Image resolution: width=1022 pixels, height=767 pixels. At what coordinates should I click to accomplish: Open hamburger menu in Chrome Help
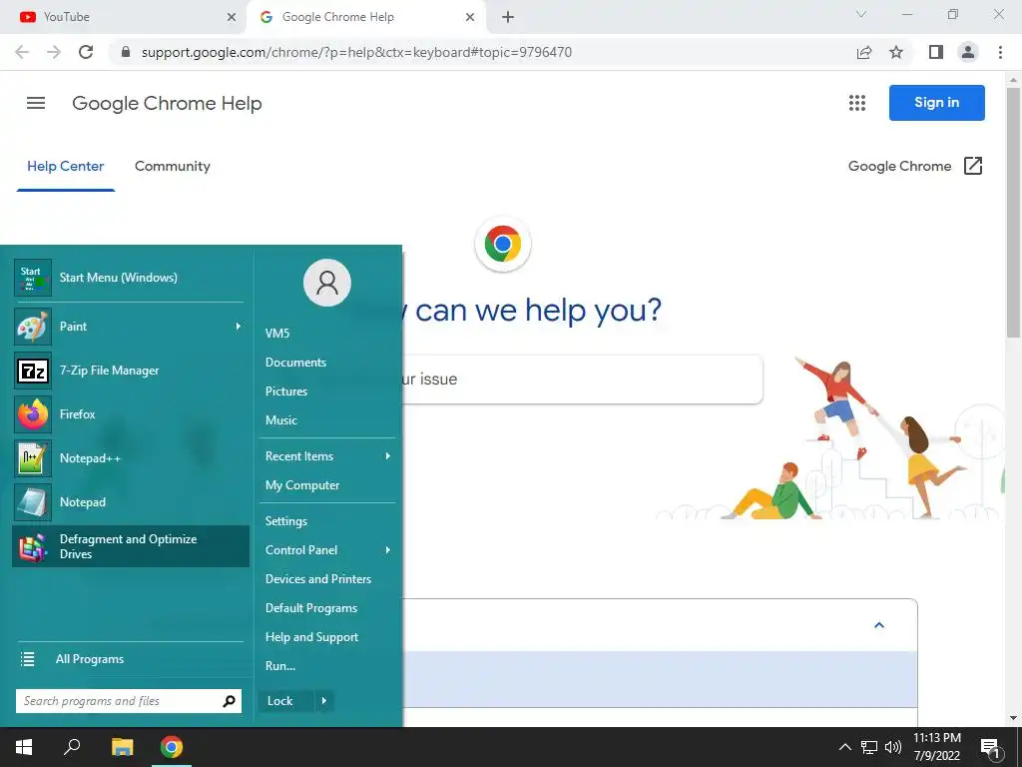(x=36, y=103)
